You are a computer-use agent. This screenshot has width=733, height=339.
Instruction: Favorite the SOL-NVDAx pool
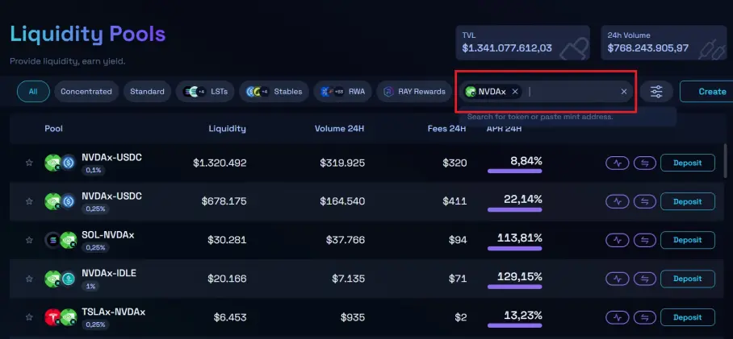click(x=29, y=240)
